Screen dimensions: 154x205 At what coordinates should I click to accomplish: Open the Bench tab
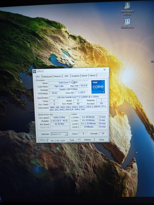click(84, 76)
